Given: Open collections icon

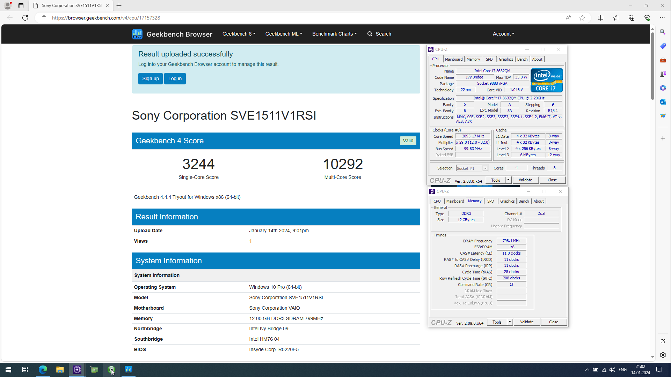Looking at the screenshot, I should (x=632, y=18).
